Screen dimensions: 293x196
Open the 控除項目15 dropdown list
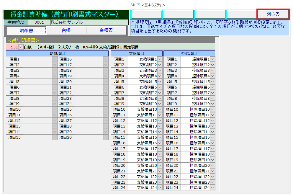(x=212, y=138)
